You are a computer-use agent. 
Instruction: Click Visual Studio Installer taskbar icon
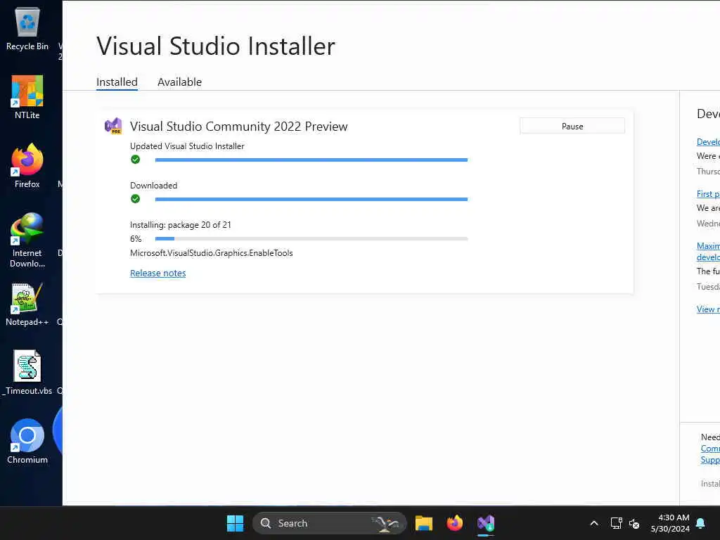(x=486, y=523)
